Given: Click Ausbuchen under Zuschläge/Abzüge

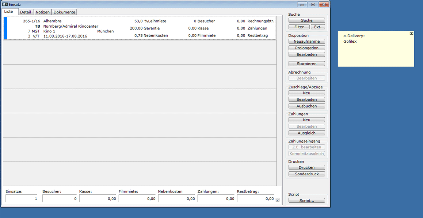Looking at the screenshot, I should tap(306, 106).
